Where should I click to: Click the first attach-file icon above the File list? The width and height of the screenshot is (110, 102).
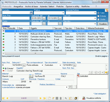tap(90, 73)
